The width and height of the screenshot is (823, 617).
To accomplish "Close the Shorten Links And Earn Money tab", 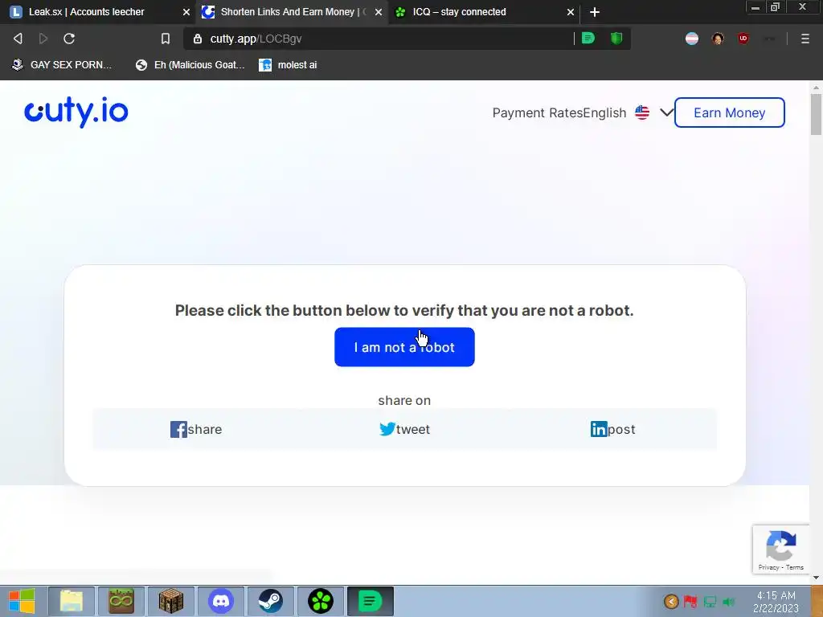I will click(379, 12).
